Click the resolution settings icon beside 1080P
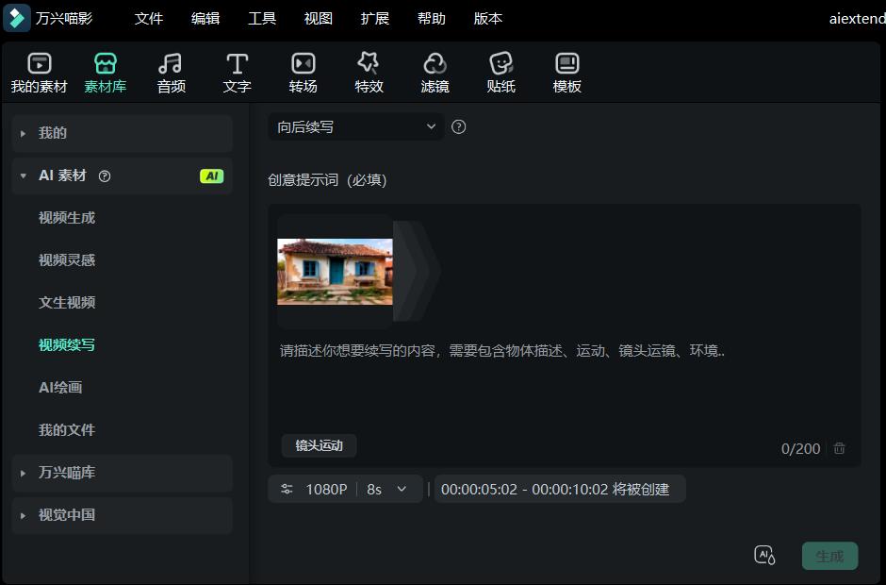The image size is (886, 585). tap(287, 489)
